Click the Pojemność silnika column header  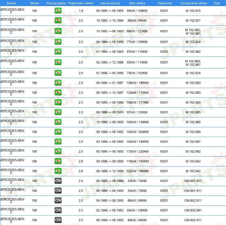(x=81, y=3)
